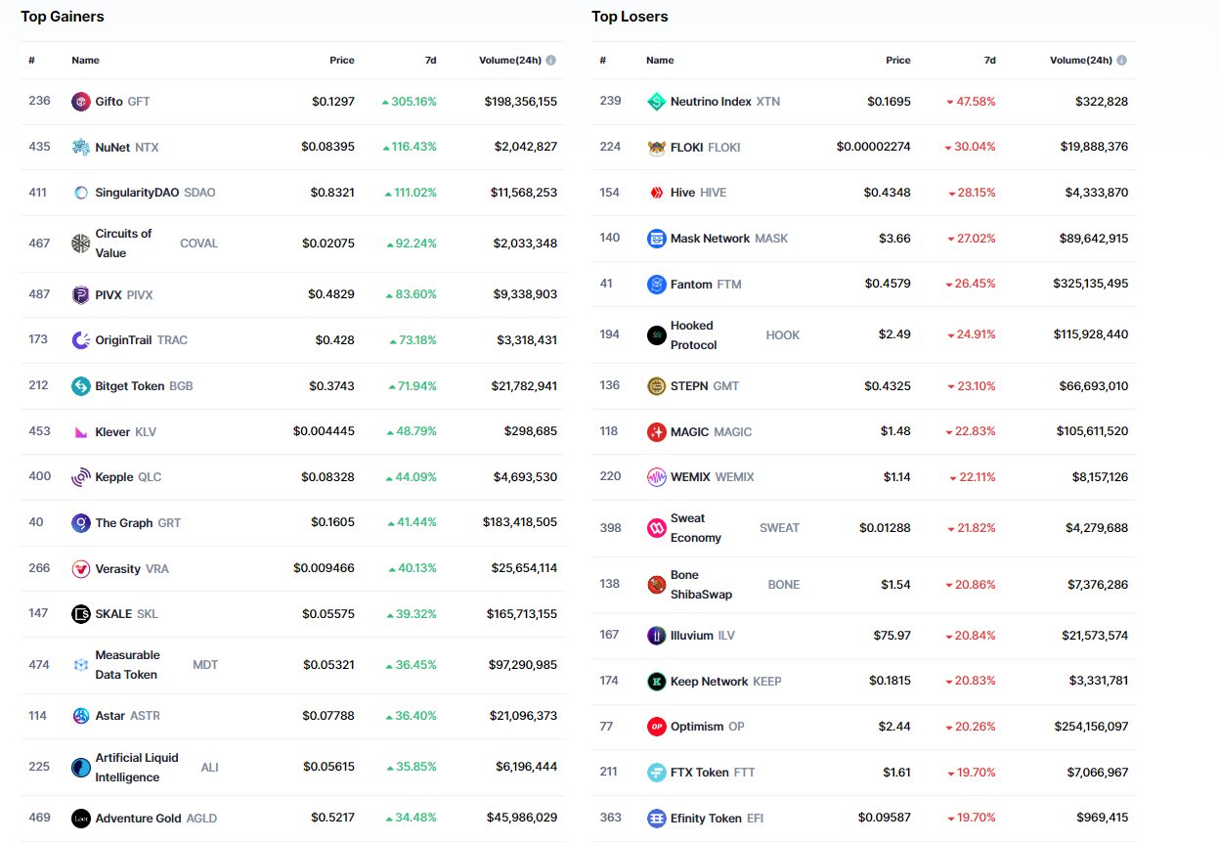Open the Bitget Token BGB link

(x=129, y=386)
